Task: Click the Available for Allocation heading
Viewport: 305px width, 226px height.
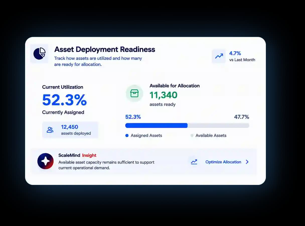Action: 175,86
